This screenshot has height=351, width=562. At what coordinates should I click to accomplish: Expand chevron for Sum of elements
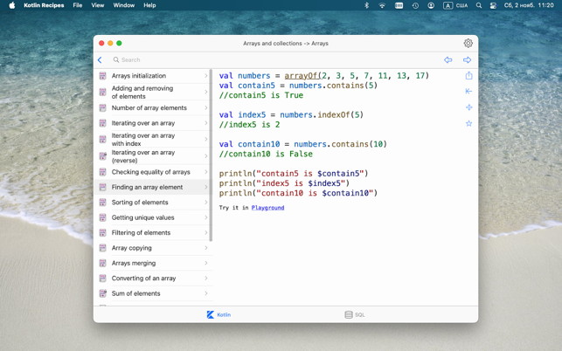206,293
